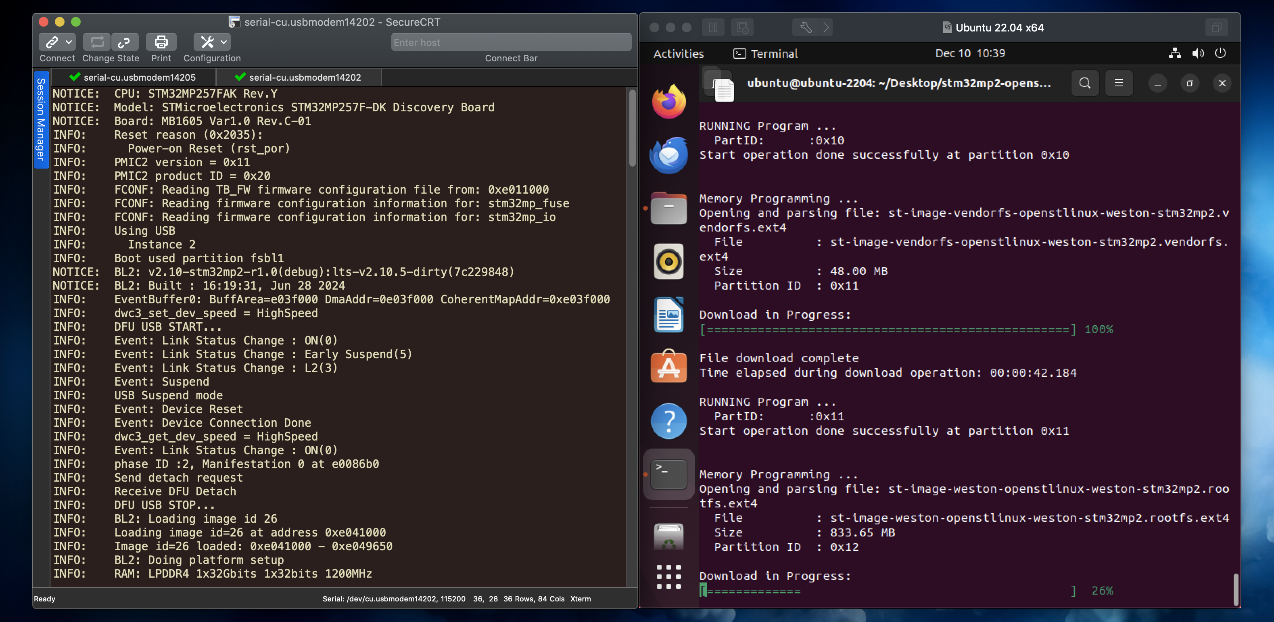Click '36 Rows, 84 Cols' in status bar
The image size is (1274, 622).
point(534,599)
